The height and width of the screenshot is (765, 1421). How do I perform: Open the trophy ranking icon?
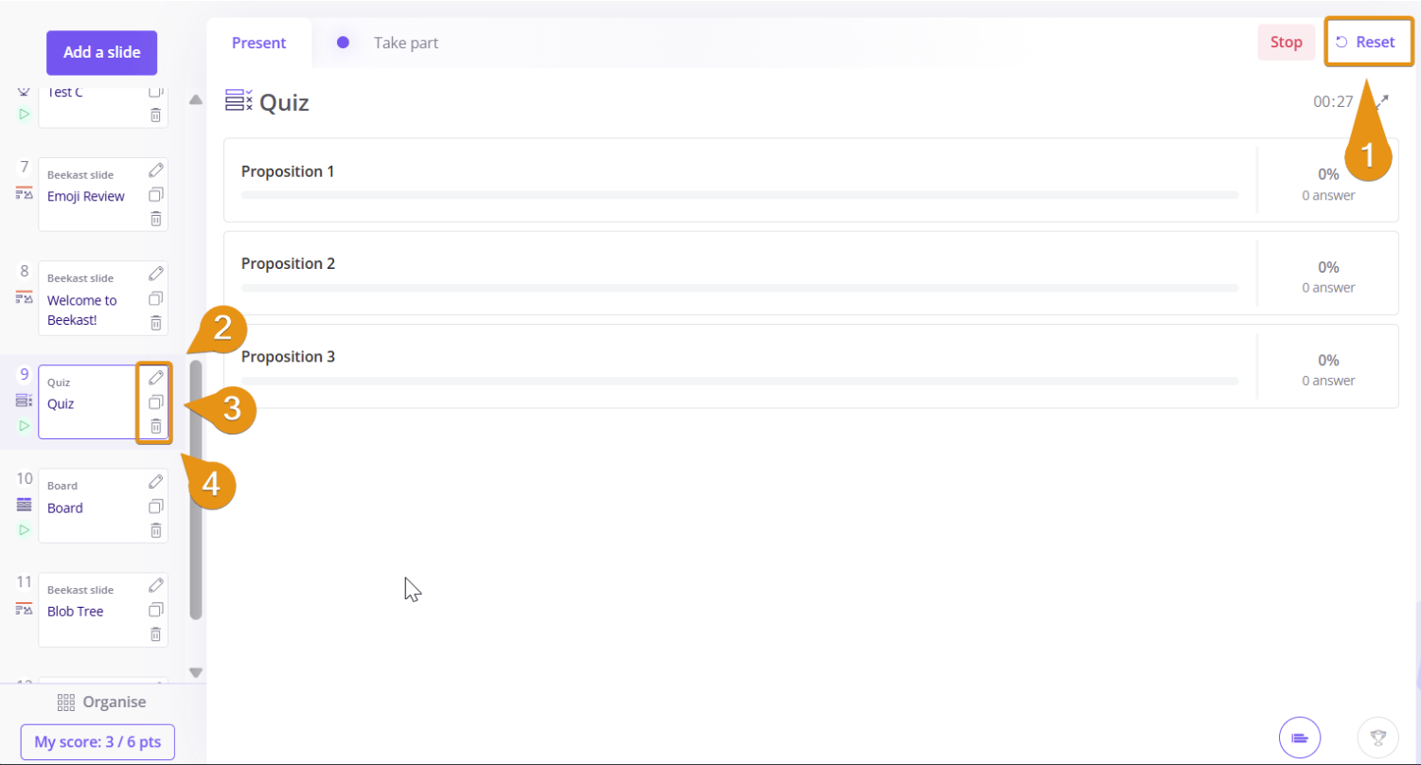pyautogui.click(x=1377, y=737)
